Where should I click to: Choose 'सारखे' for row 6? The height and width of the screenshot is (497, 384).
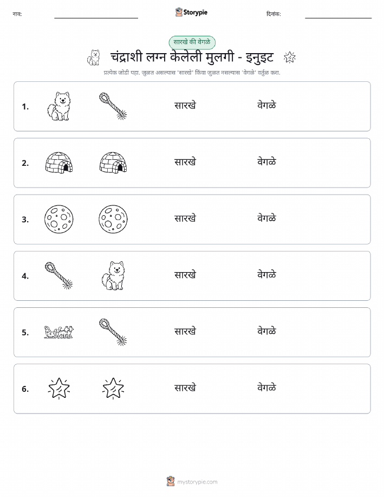(x=185, y=388)
